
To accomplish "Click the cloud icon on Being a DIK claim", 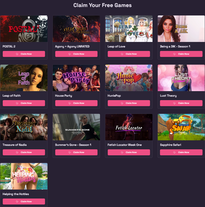I will 174,54.
